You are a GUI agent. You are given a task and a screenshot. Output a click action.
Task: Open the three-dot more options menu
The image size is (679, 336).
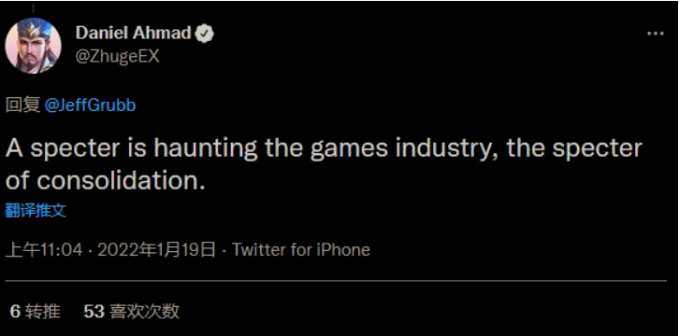pyautogui.click(x=656, y=34)
